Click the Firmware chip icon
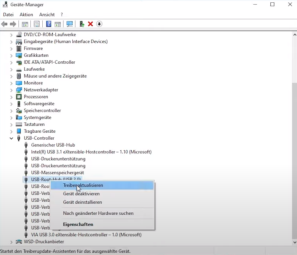The width and height of the screenshot is (297, 255). (x=19, y=48)
